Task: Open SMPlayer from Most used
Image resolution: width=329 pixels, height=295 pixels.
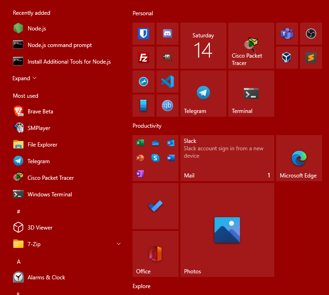Action: pos(67,128)
